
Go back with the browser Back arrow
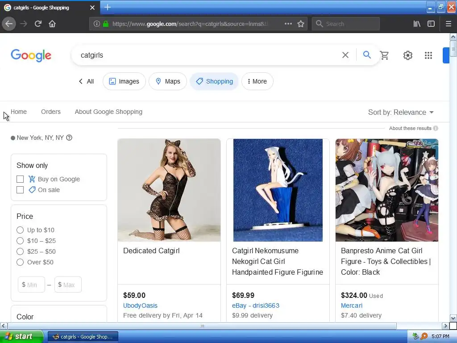[9, 24]
